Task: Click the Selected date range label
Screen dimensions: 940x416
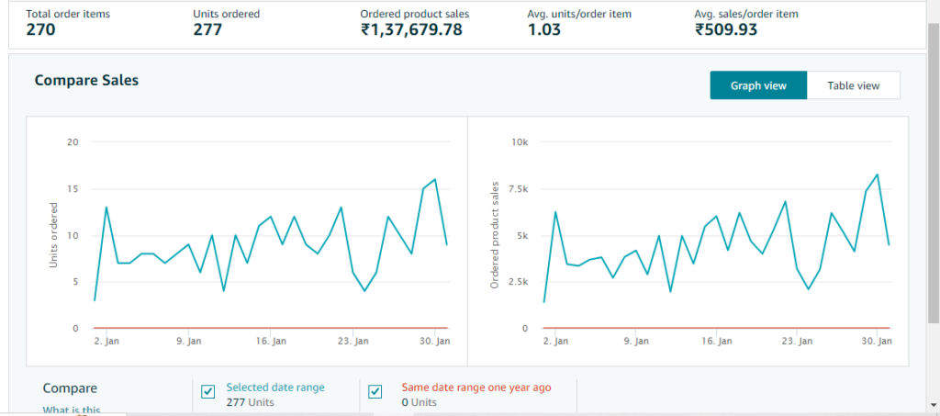Action: (274, 388)
